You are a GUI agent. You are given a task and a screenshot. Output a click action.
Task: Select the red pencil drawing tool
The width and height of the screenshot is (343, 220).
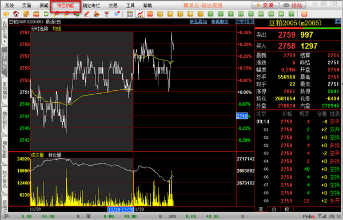point(87,14)
